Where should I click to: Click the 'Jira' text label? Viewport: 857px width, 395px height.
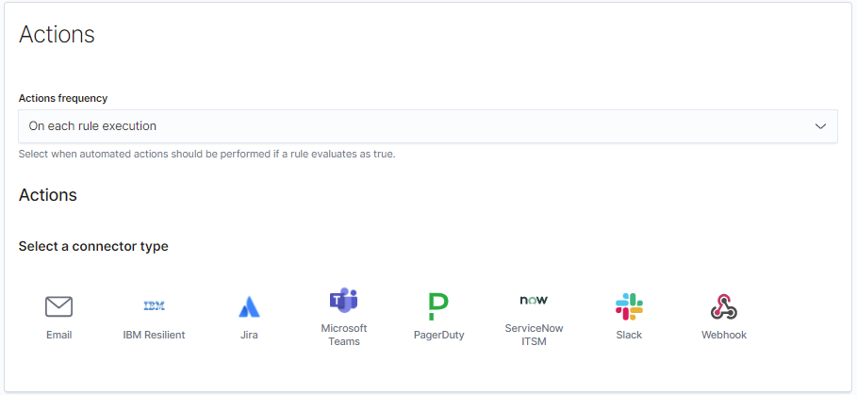[x=249, y=335]
